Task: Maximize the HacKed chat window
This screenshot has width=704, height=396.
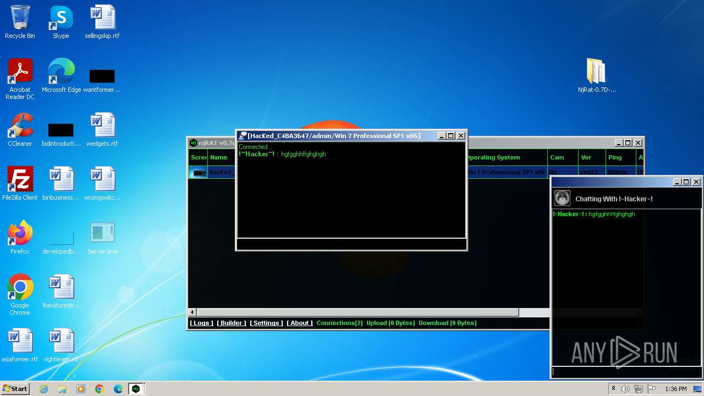Action: tap(450, 136)
